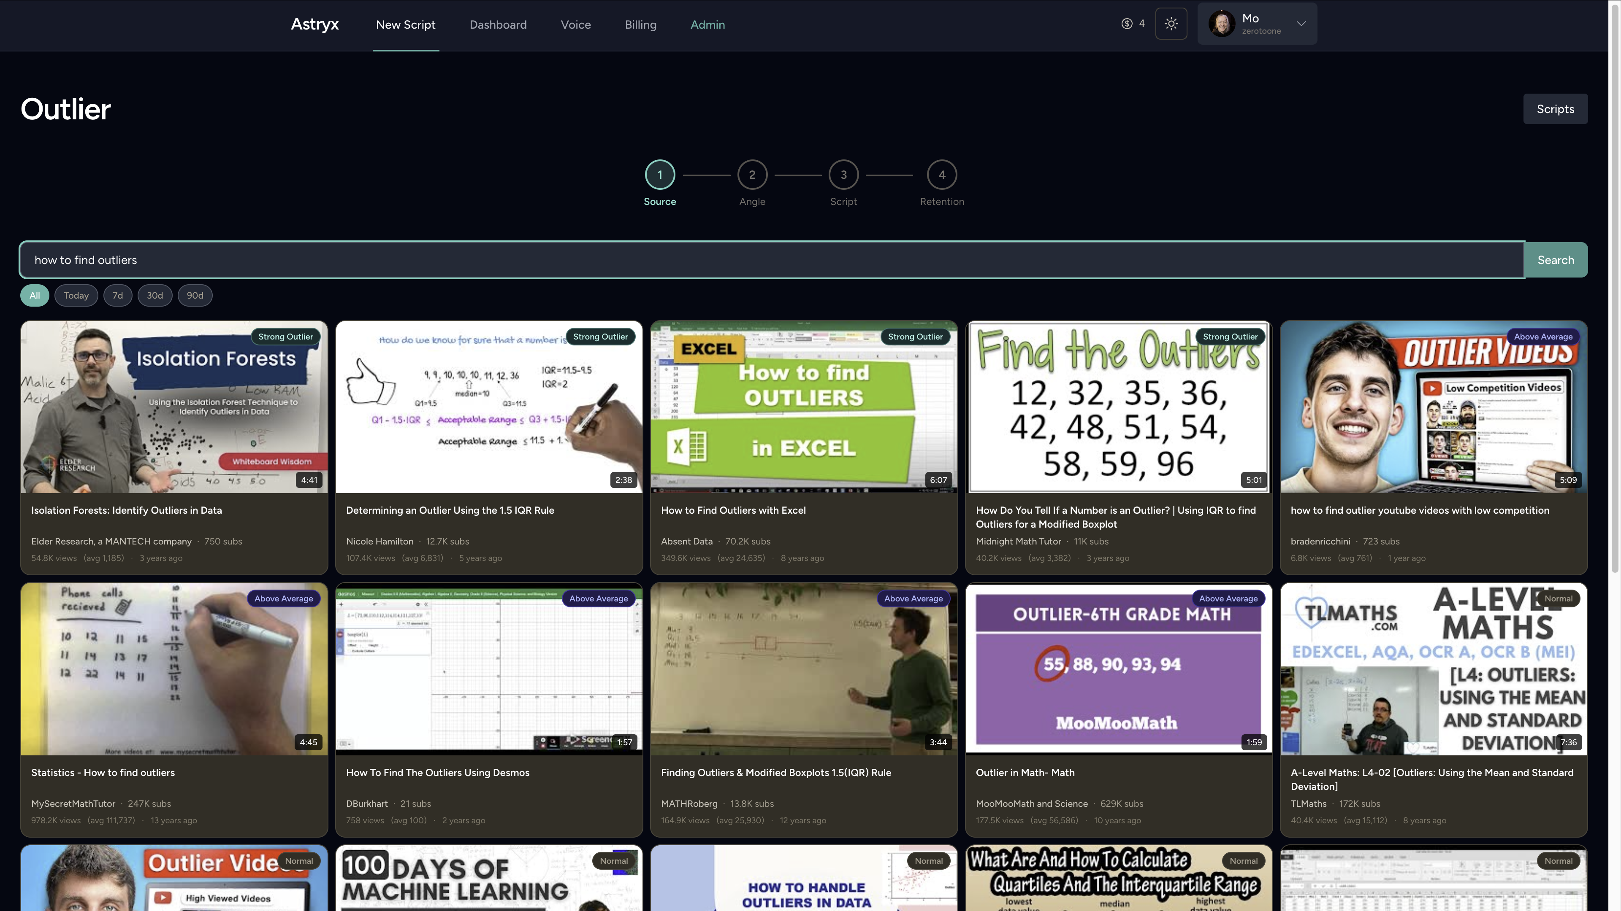Jump to step 4 Retention

click(942, 175)
